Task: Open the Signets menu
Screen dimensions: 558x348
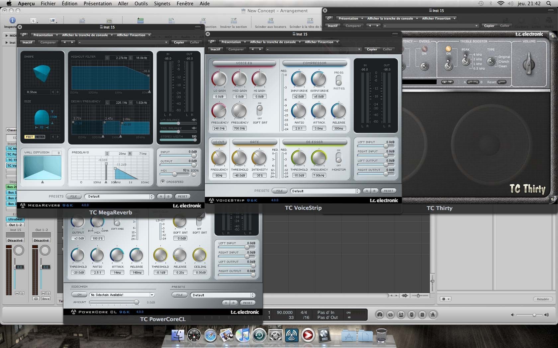Action: 162,3
